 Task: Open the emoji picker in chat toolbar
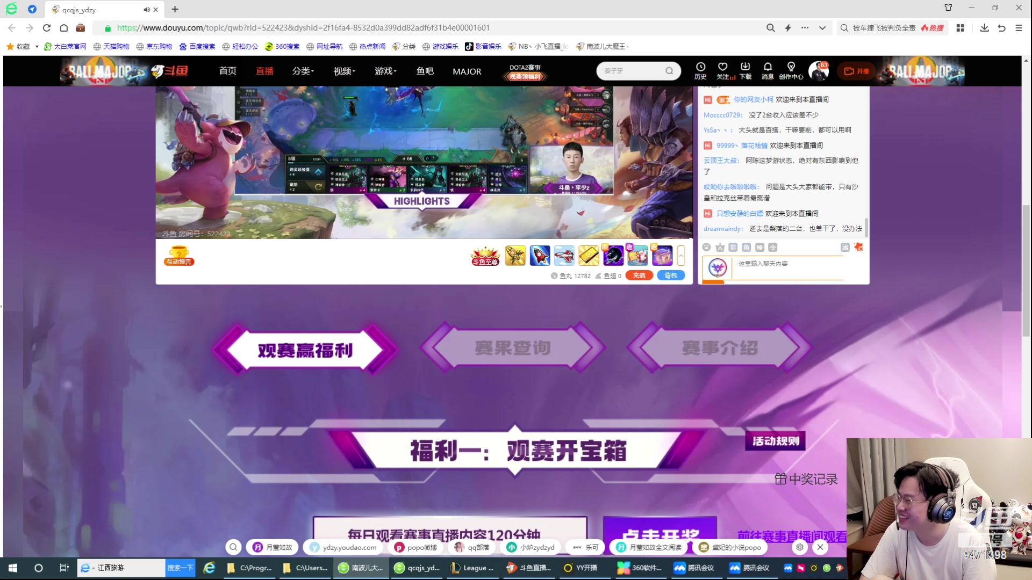(707, 248)
